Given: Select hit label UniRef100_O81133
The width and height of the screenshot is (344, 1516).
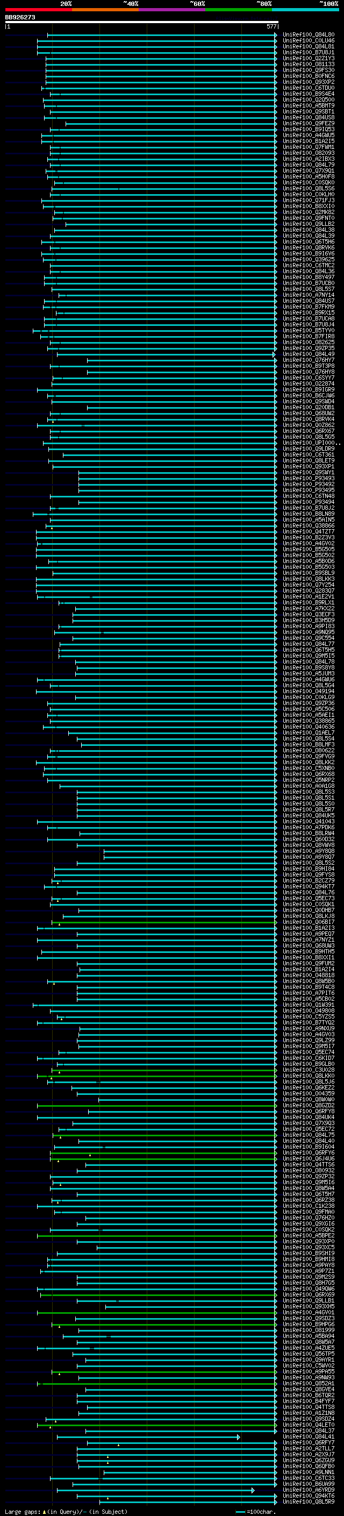Looking at the screenshot, I should pyautogui.click(x=309, y=65).
